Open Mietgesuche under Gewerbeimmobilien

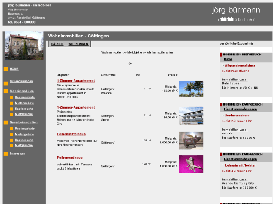24,145
